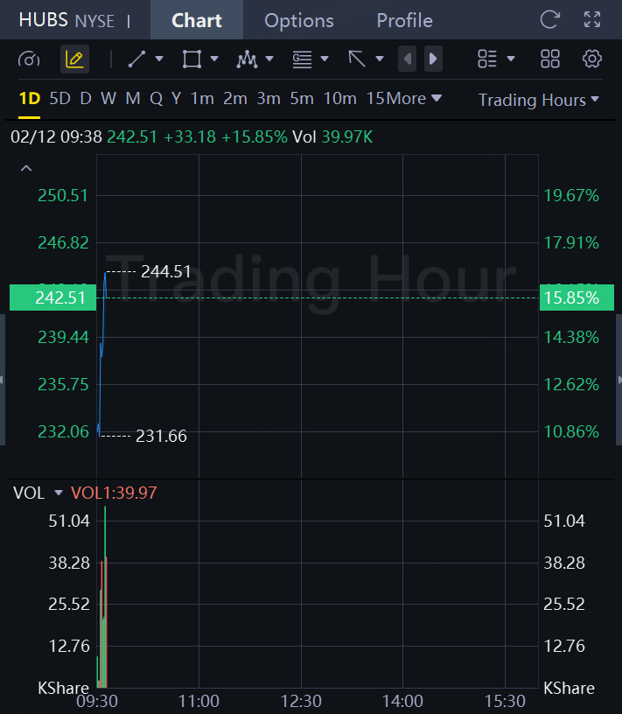Select the arrow pointer tool
Image resolution: width=622 pixels, height=714 pixels.
coord(357,59)
